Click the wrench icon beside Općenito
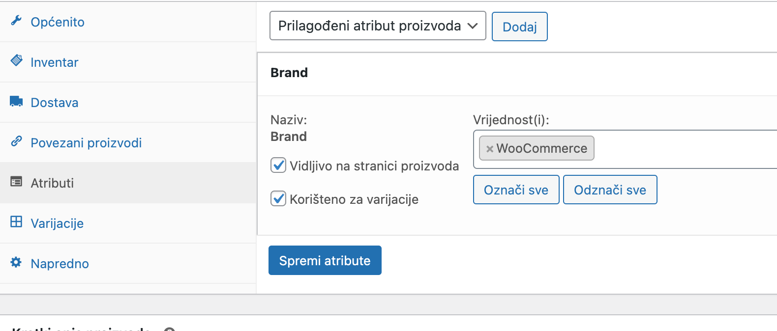 pyautogui.click(x=16, y=21)
